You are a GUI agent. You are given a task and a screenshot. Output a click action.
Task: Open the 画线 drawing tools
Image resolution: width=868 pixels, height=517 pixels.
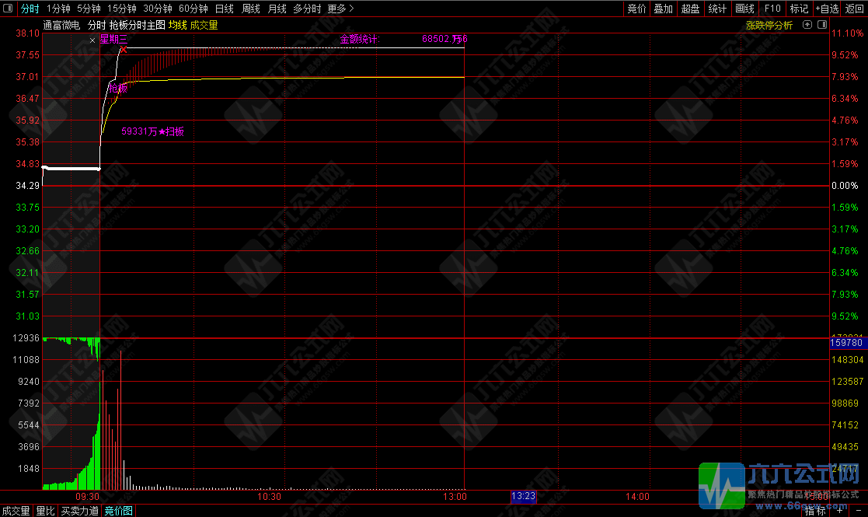pyautogui.click(x=744, y=9)
